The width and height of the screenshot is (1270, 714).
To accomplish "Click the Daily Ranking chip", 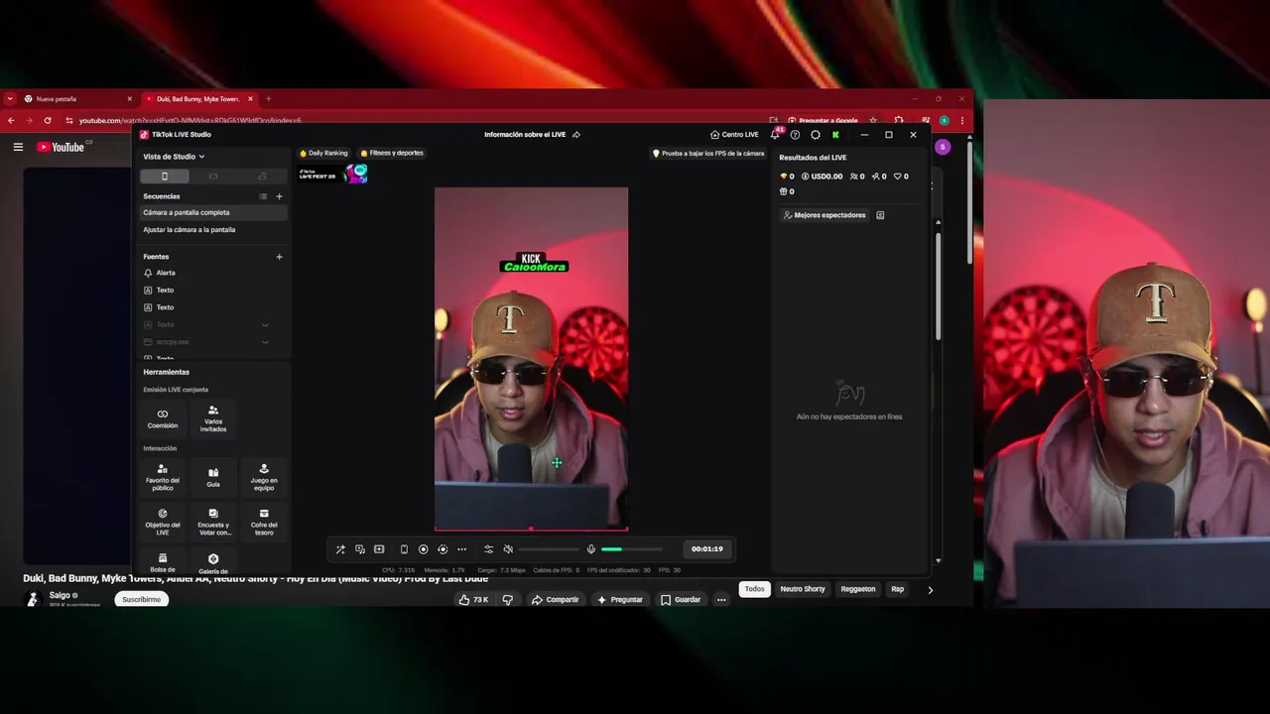I will 323,154.
